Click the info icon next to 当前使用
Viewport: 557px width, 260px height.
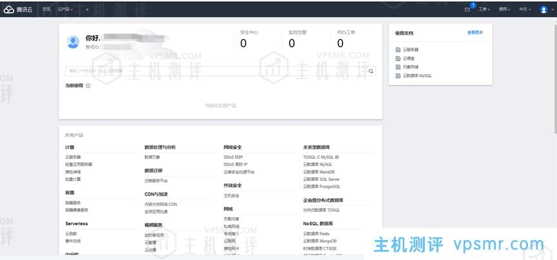(88, 86)
